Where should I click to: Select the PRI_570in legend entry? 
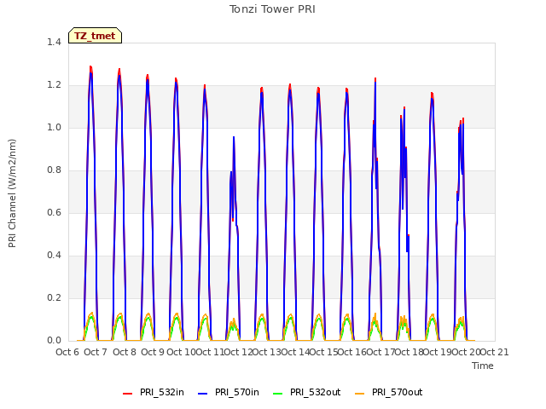point(229,393)
